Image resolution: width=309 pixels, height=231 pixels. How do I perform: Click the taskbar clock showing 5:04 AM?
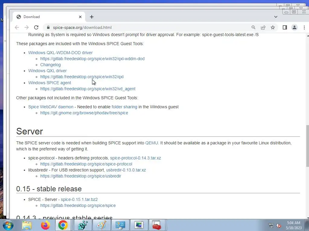coord(294,225)
